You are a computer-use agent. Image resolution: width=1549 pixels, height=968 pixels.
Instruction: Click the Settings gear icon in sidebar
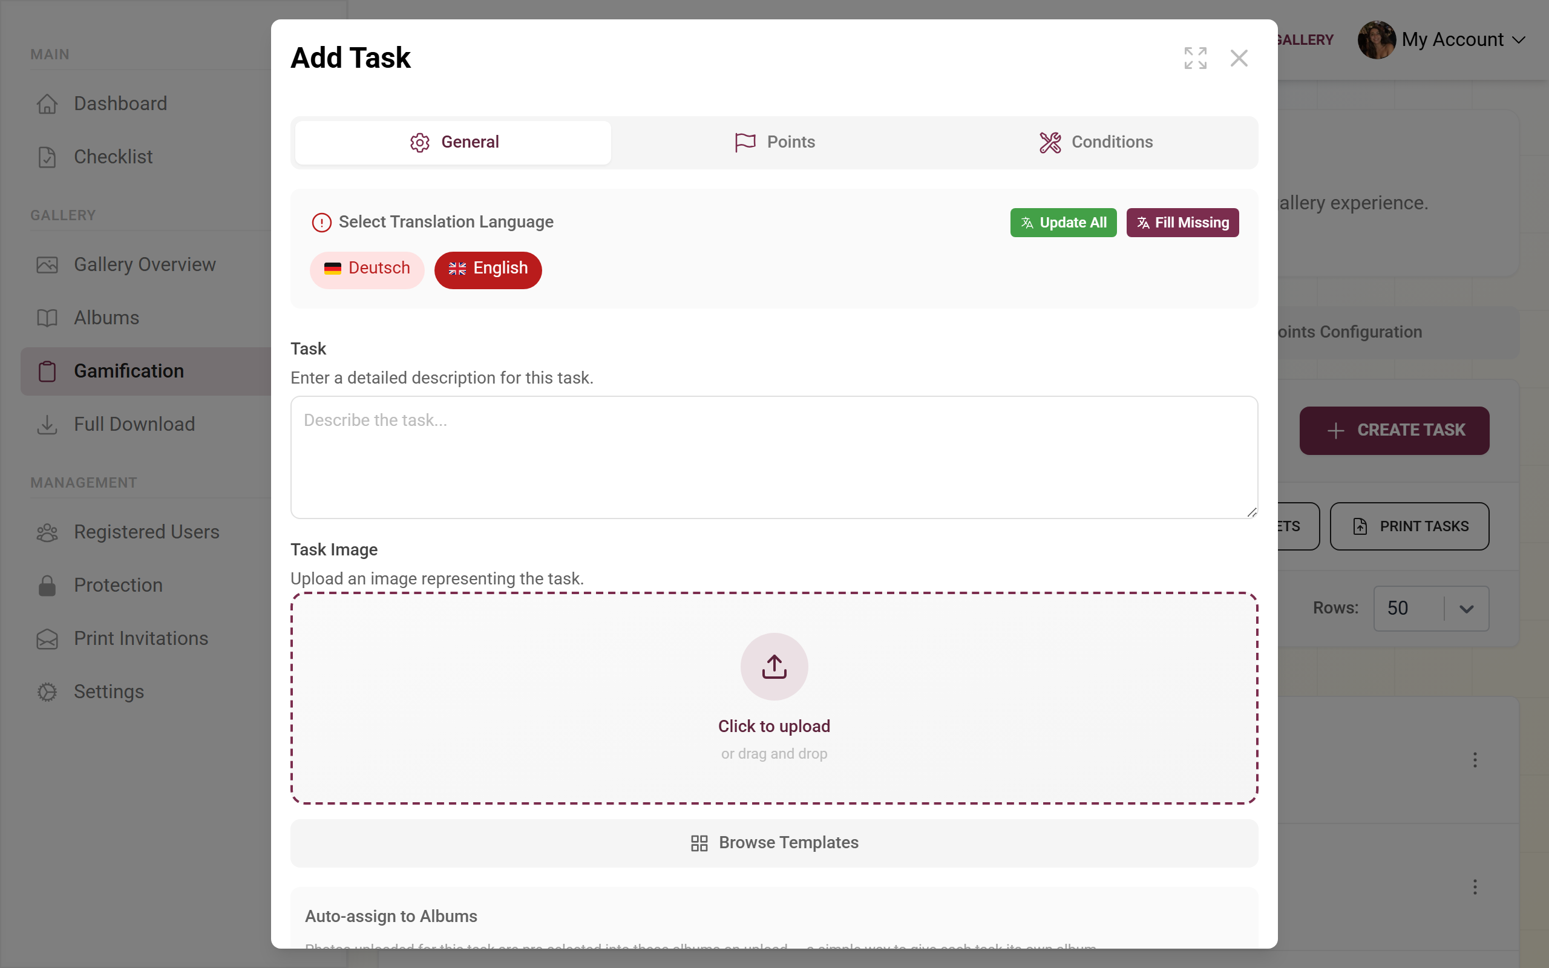pos(47,692)
